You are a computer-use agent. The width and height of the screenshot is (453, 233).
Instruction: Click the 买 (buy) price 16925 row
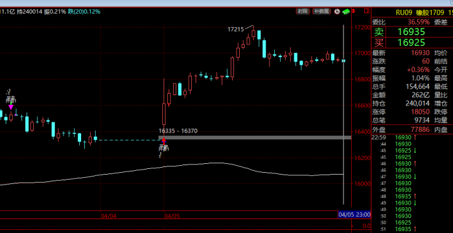411,43
